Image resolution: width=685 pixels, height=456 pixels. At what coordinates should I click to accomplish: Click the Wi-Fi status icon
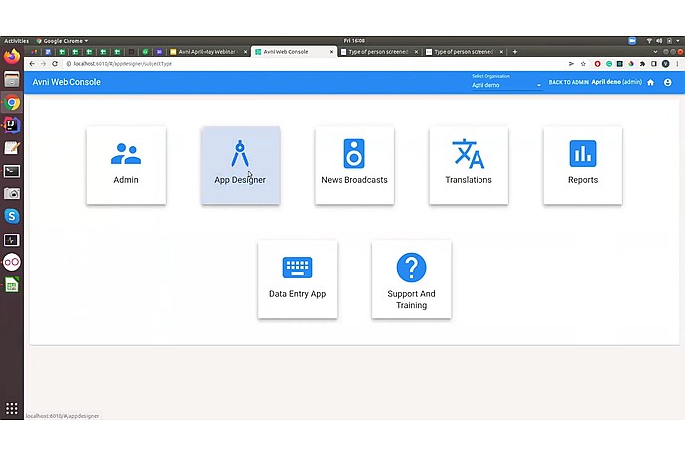tap(649, 41)
